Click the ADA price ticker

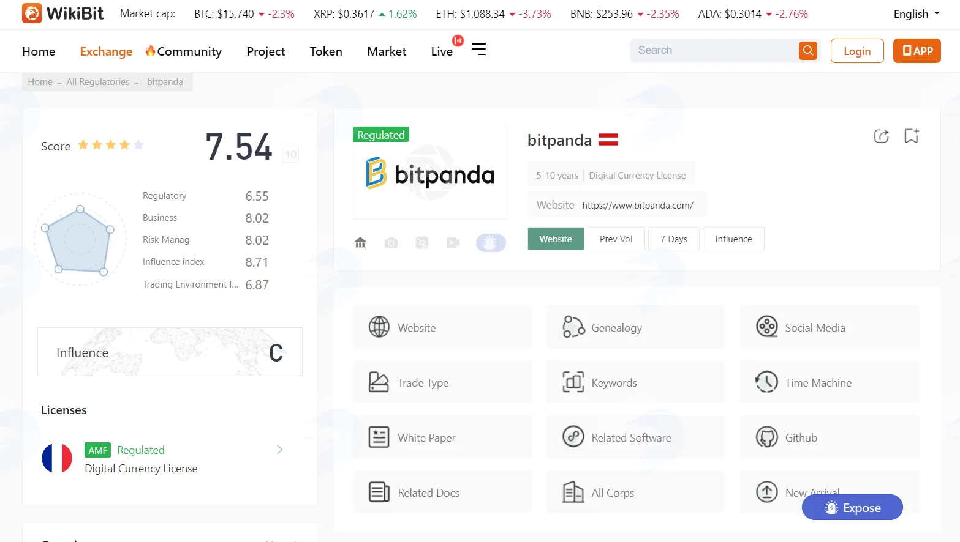click(753, 14)
